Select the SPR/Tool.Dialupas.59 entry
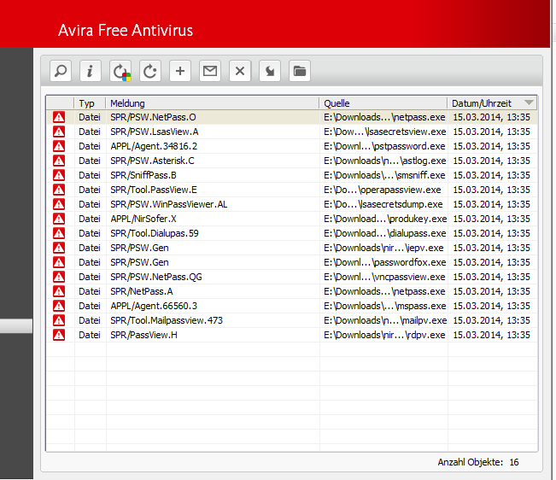Viewport: 556px width, 480px height. [292, 234]
